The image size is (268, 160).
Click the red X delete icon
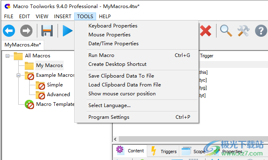click(206, 31)
